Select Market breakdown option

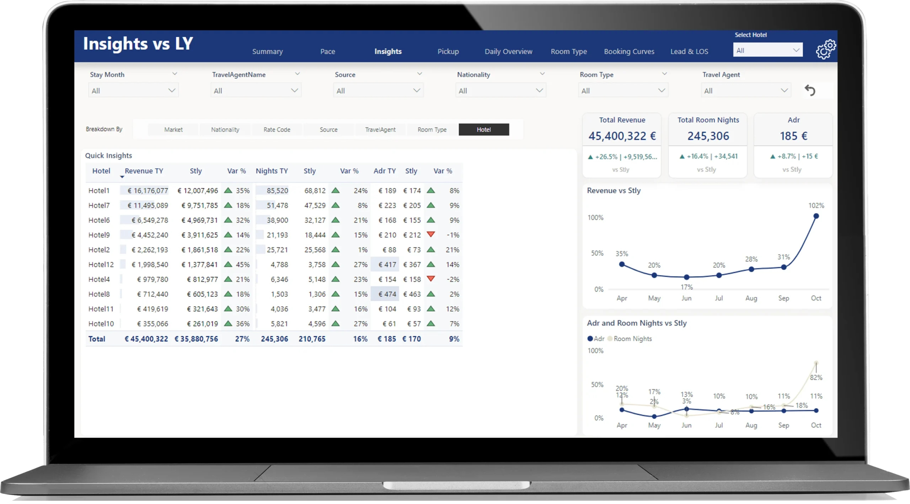(x=173, y=130)
